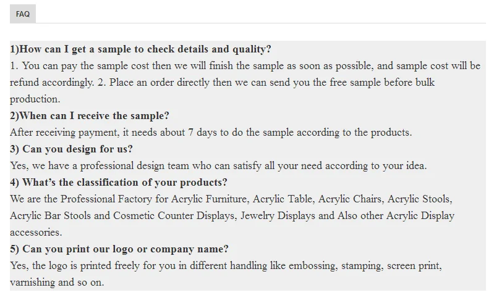Click the word 'accessories.'
Screen dimensions: 494x298
coord(36,233)
